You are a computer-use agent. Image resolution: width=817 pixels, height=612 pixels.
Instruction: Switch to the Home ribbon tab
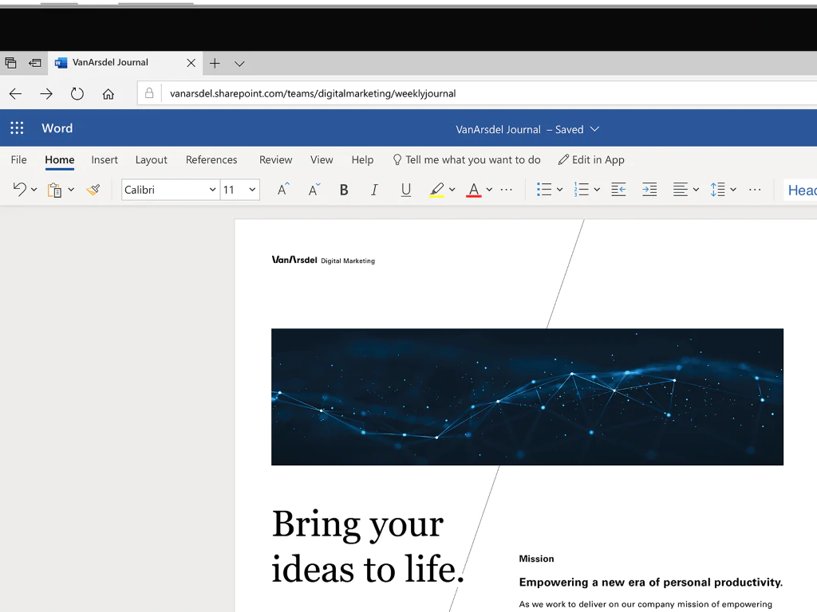59,159
